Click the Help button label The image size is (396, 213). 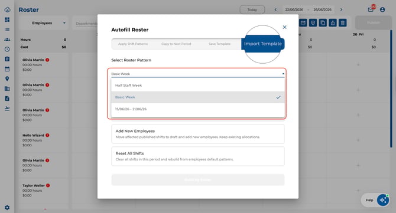coord(369,200)
